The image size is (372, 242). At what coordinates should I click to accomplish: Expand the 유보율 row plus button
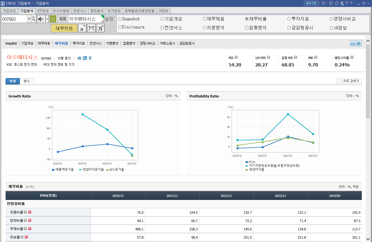(x=27, y=237)
